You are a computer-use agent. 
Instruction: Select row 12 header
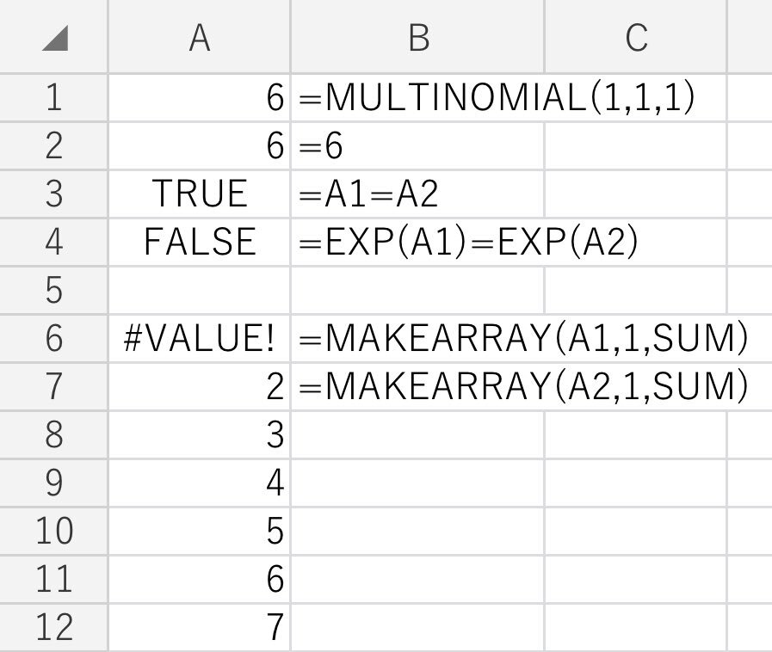pos(53,628)
